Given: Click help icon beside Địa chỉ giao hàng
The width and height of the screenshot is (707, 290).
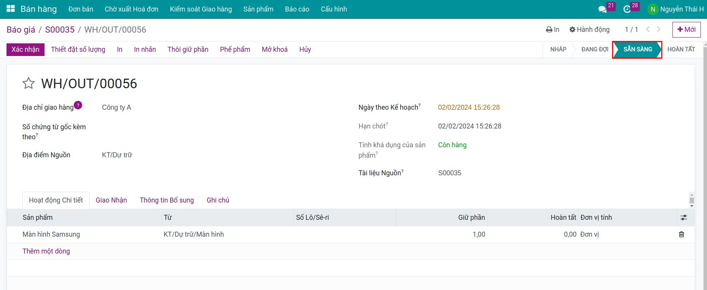Looking at the screenshot, I should [78, 105].
